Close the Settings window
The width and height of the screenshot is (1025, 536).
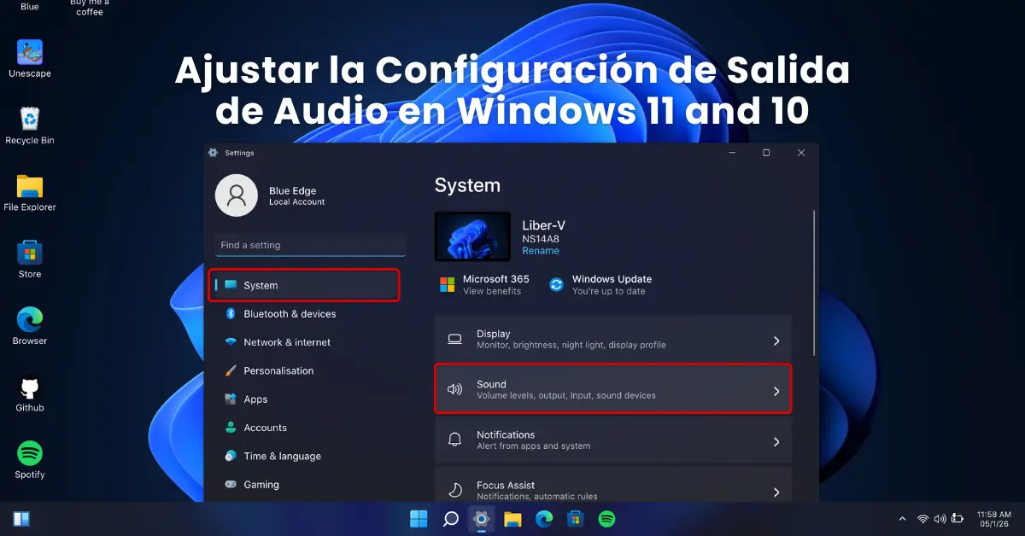[x=801, y=153]
